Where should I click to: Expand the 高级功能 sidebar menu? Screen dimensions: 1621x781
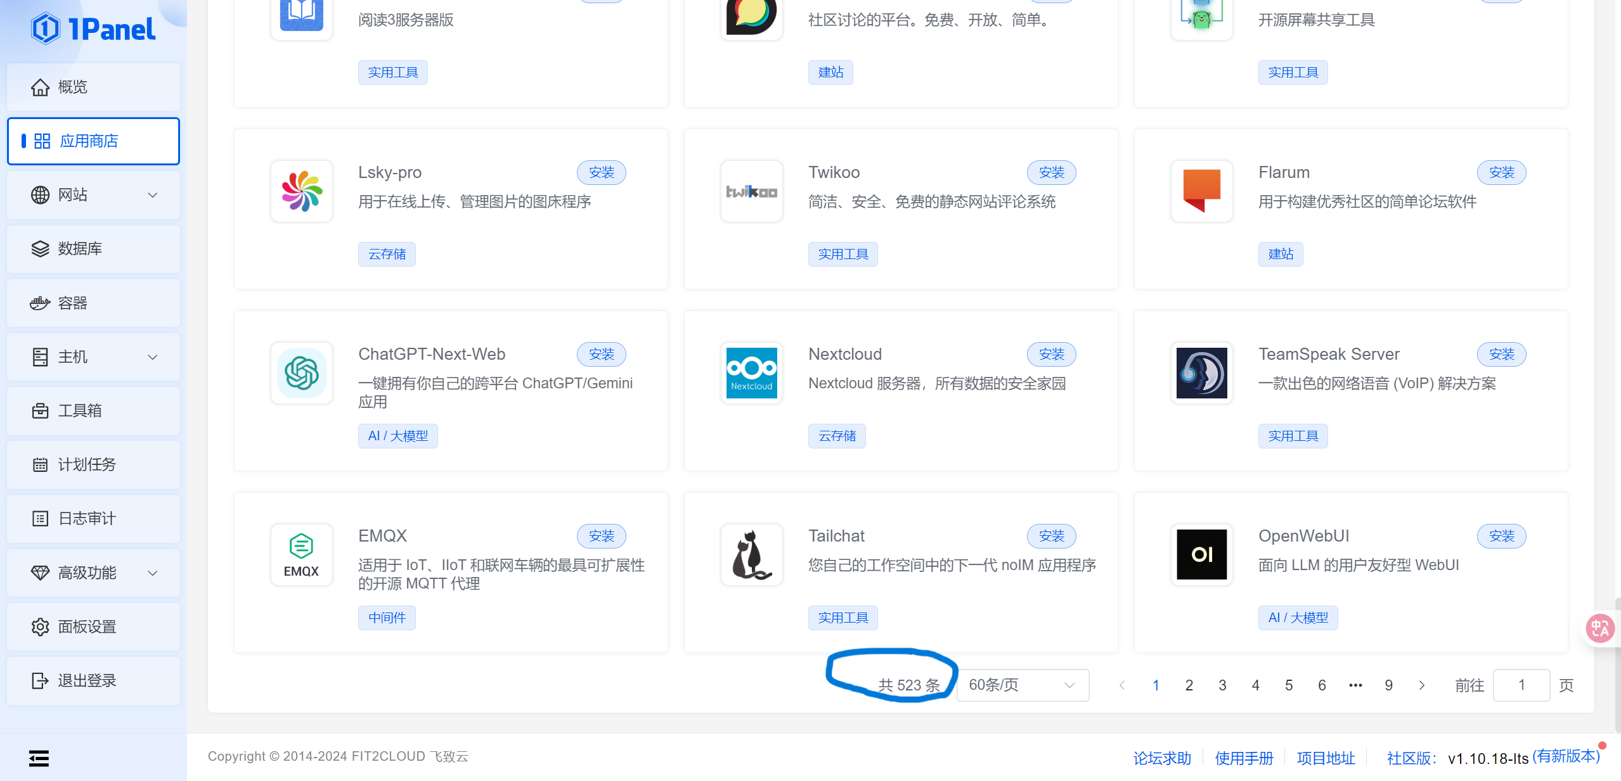(93, 573)
